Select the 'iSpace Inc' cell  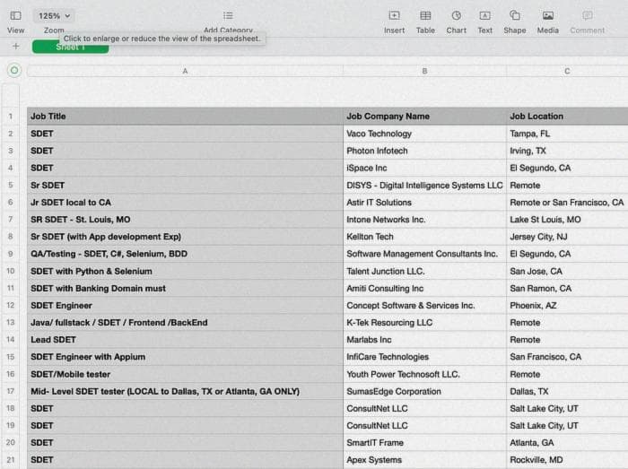pyautogui.click(x=424, y=168)
